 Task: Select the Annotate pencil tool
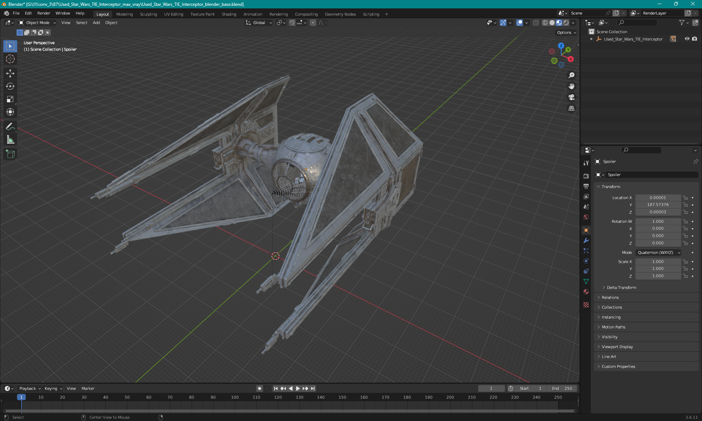pyautogui.click(x=10, y=126)
